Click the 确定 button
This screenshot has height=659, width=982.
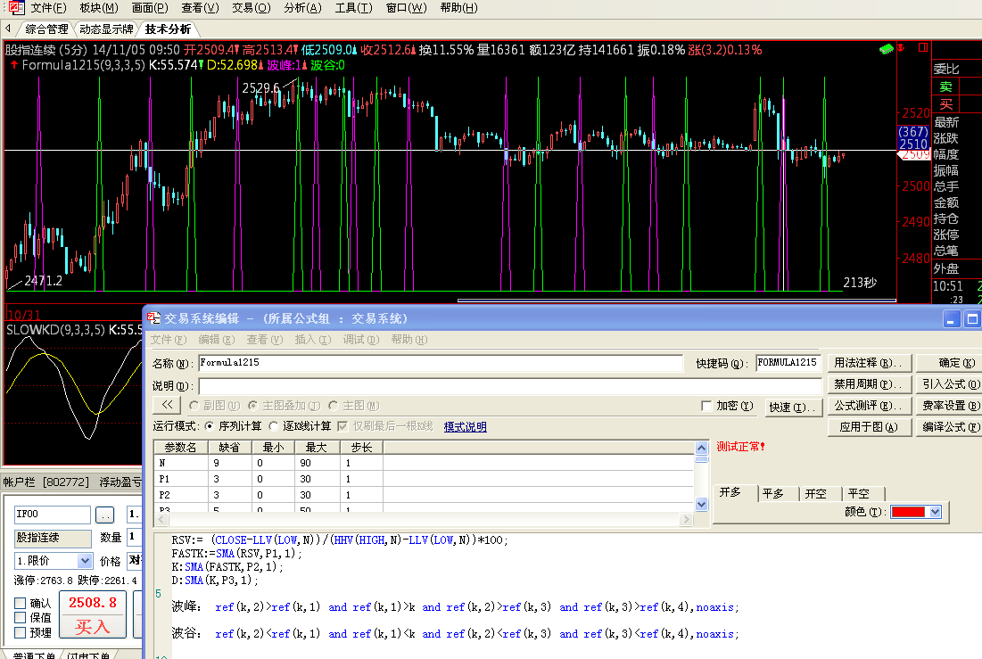click(949, 363)
